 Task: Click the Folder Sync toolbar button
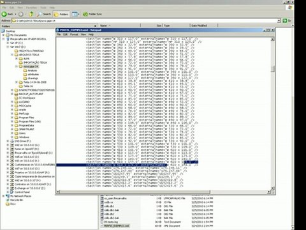coord(92,14)
